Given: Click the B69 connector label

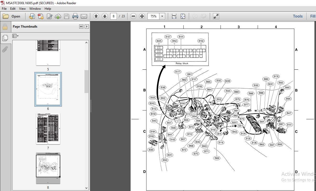Looking at the screenshot, I should point(217,158).
